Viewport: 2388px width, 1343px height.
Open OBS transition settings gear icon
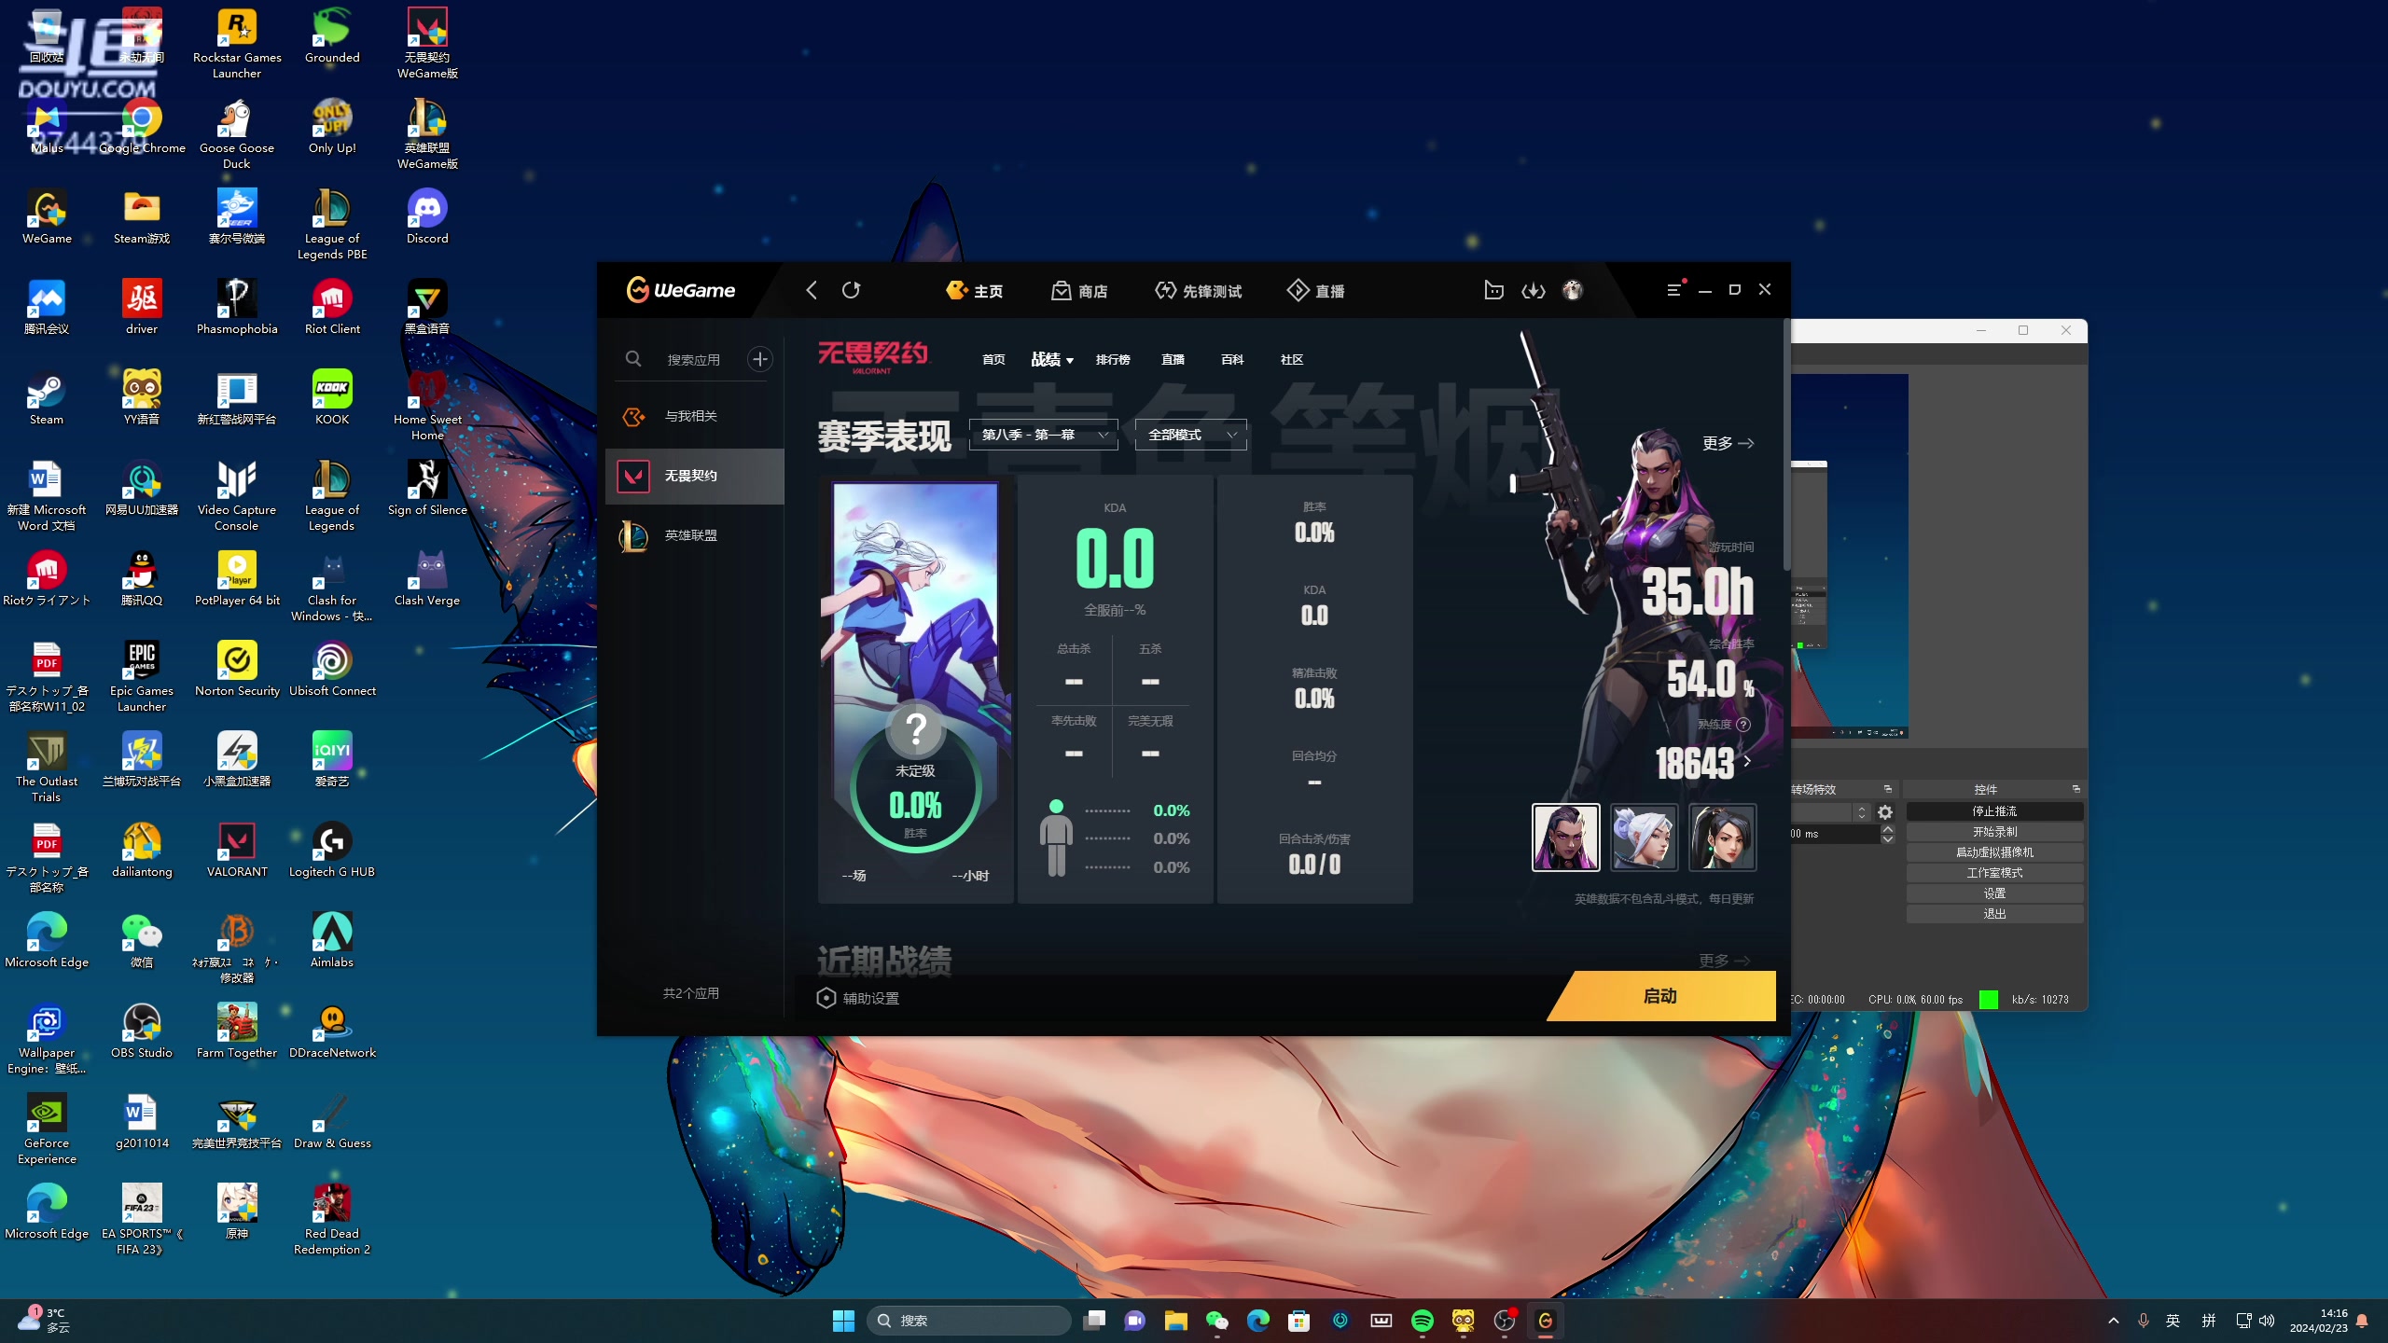tap(1885, 812)
